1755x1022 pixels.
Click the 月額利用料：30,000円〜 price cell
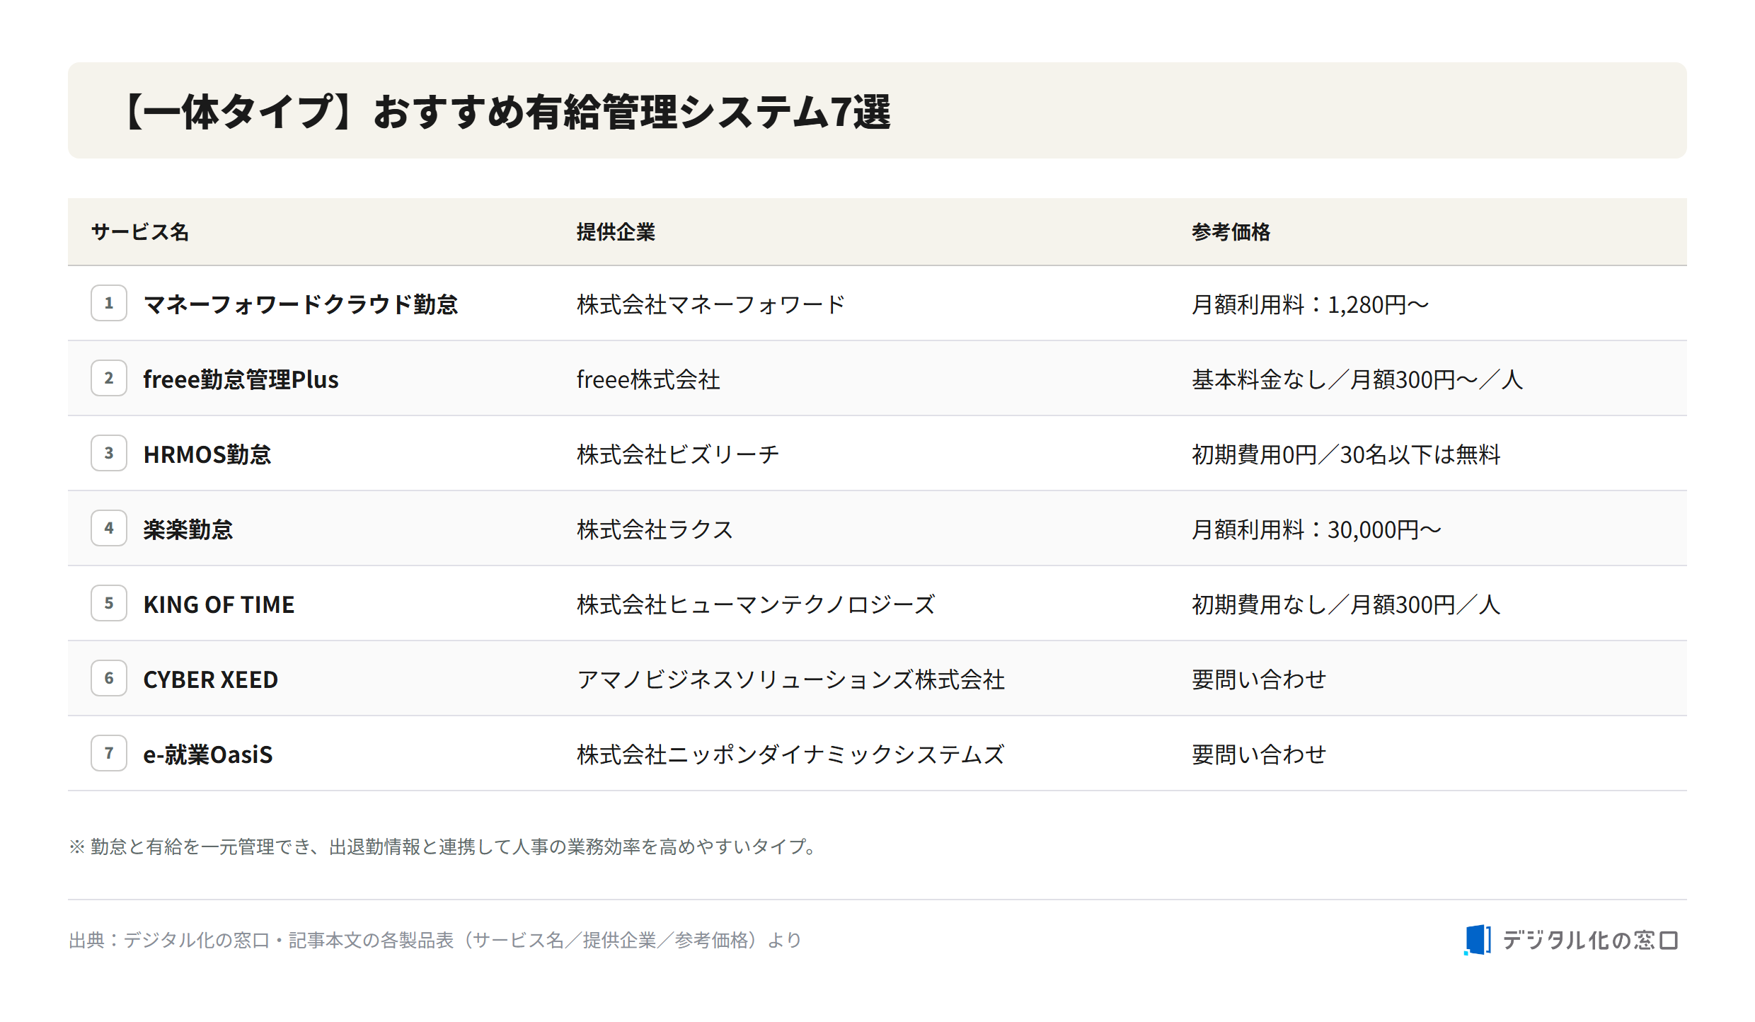tap(1316, 529)
